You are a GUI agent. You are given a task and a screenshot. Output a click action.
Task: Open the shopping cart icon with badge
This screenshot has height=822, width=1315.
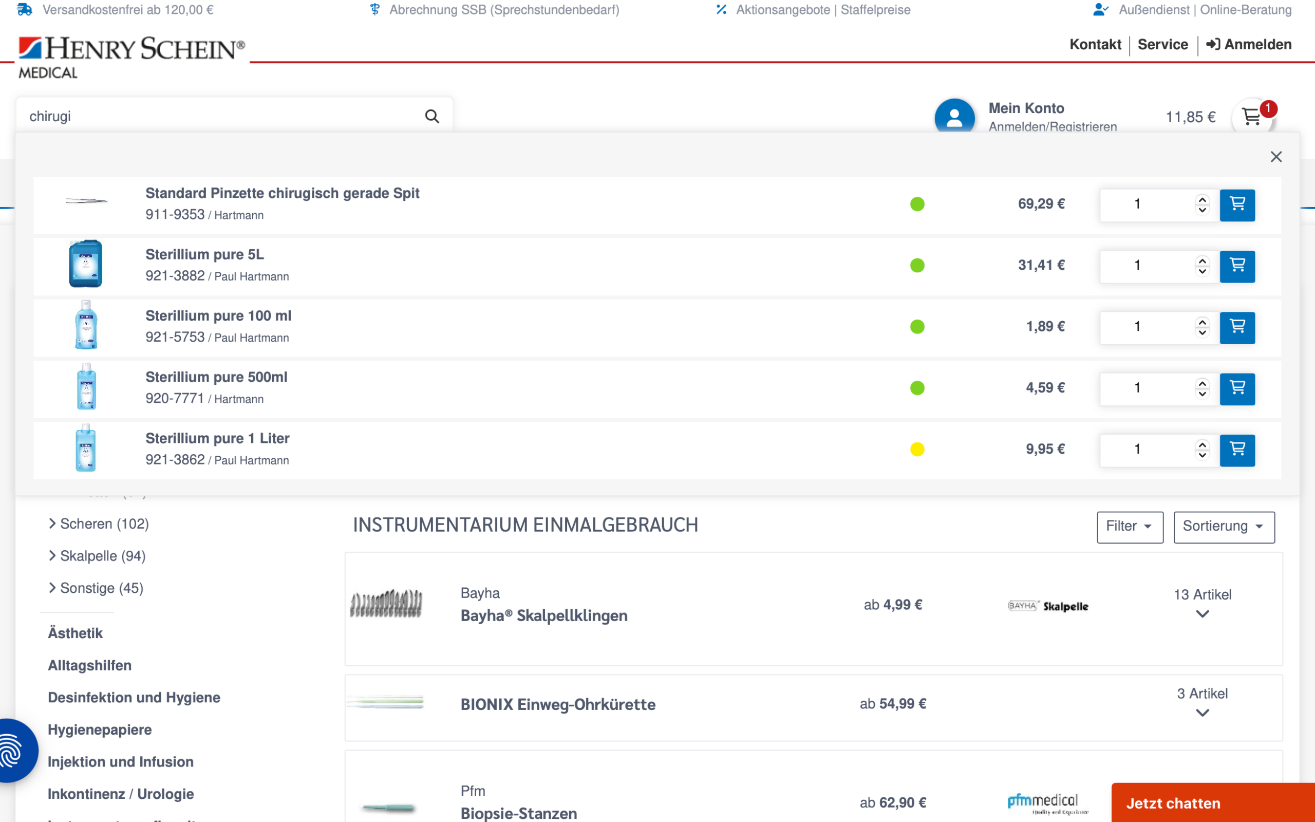[x=1253, y=117]
